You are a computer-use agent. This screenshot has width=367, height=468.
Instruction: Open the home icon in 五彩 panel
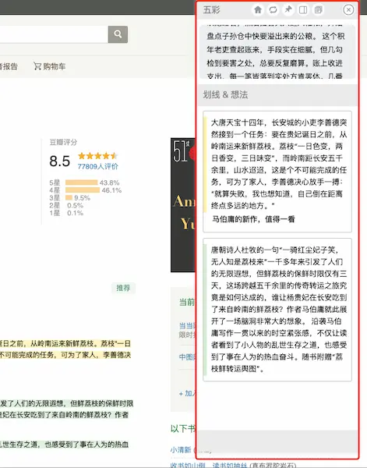[258, 10]
